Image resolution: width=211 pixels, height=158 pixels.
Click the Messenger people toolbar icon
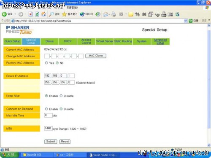(177, 14)
